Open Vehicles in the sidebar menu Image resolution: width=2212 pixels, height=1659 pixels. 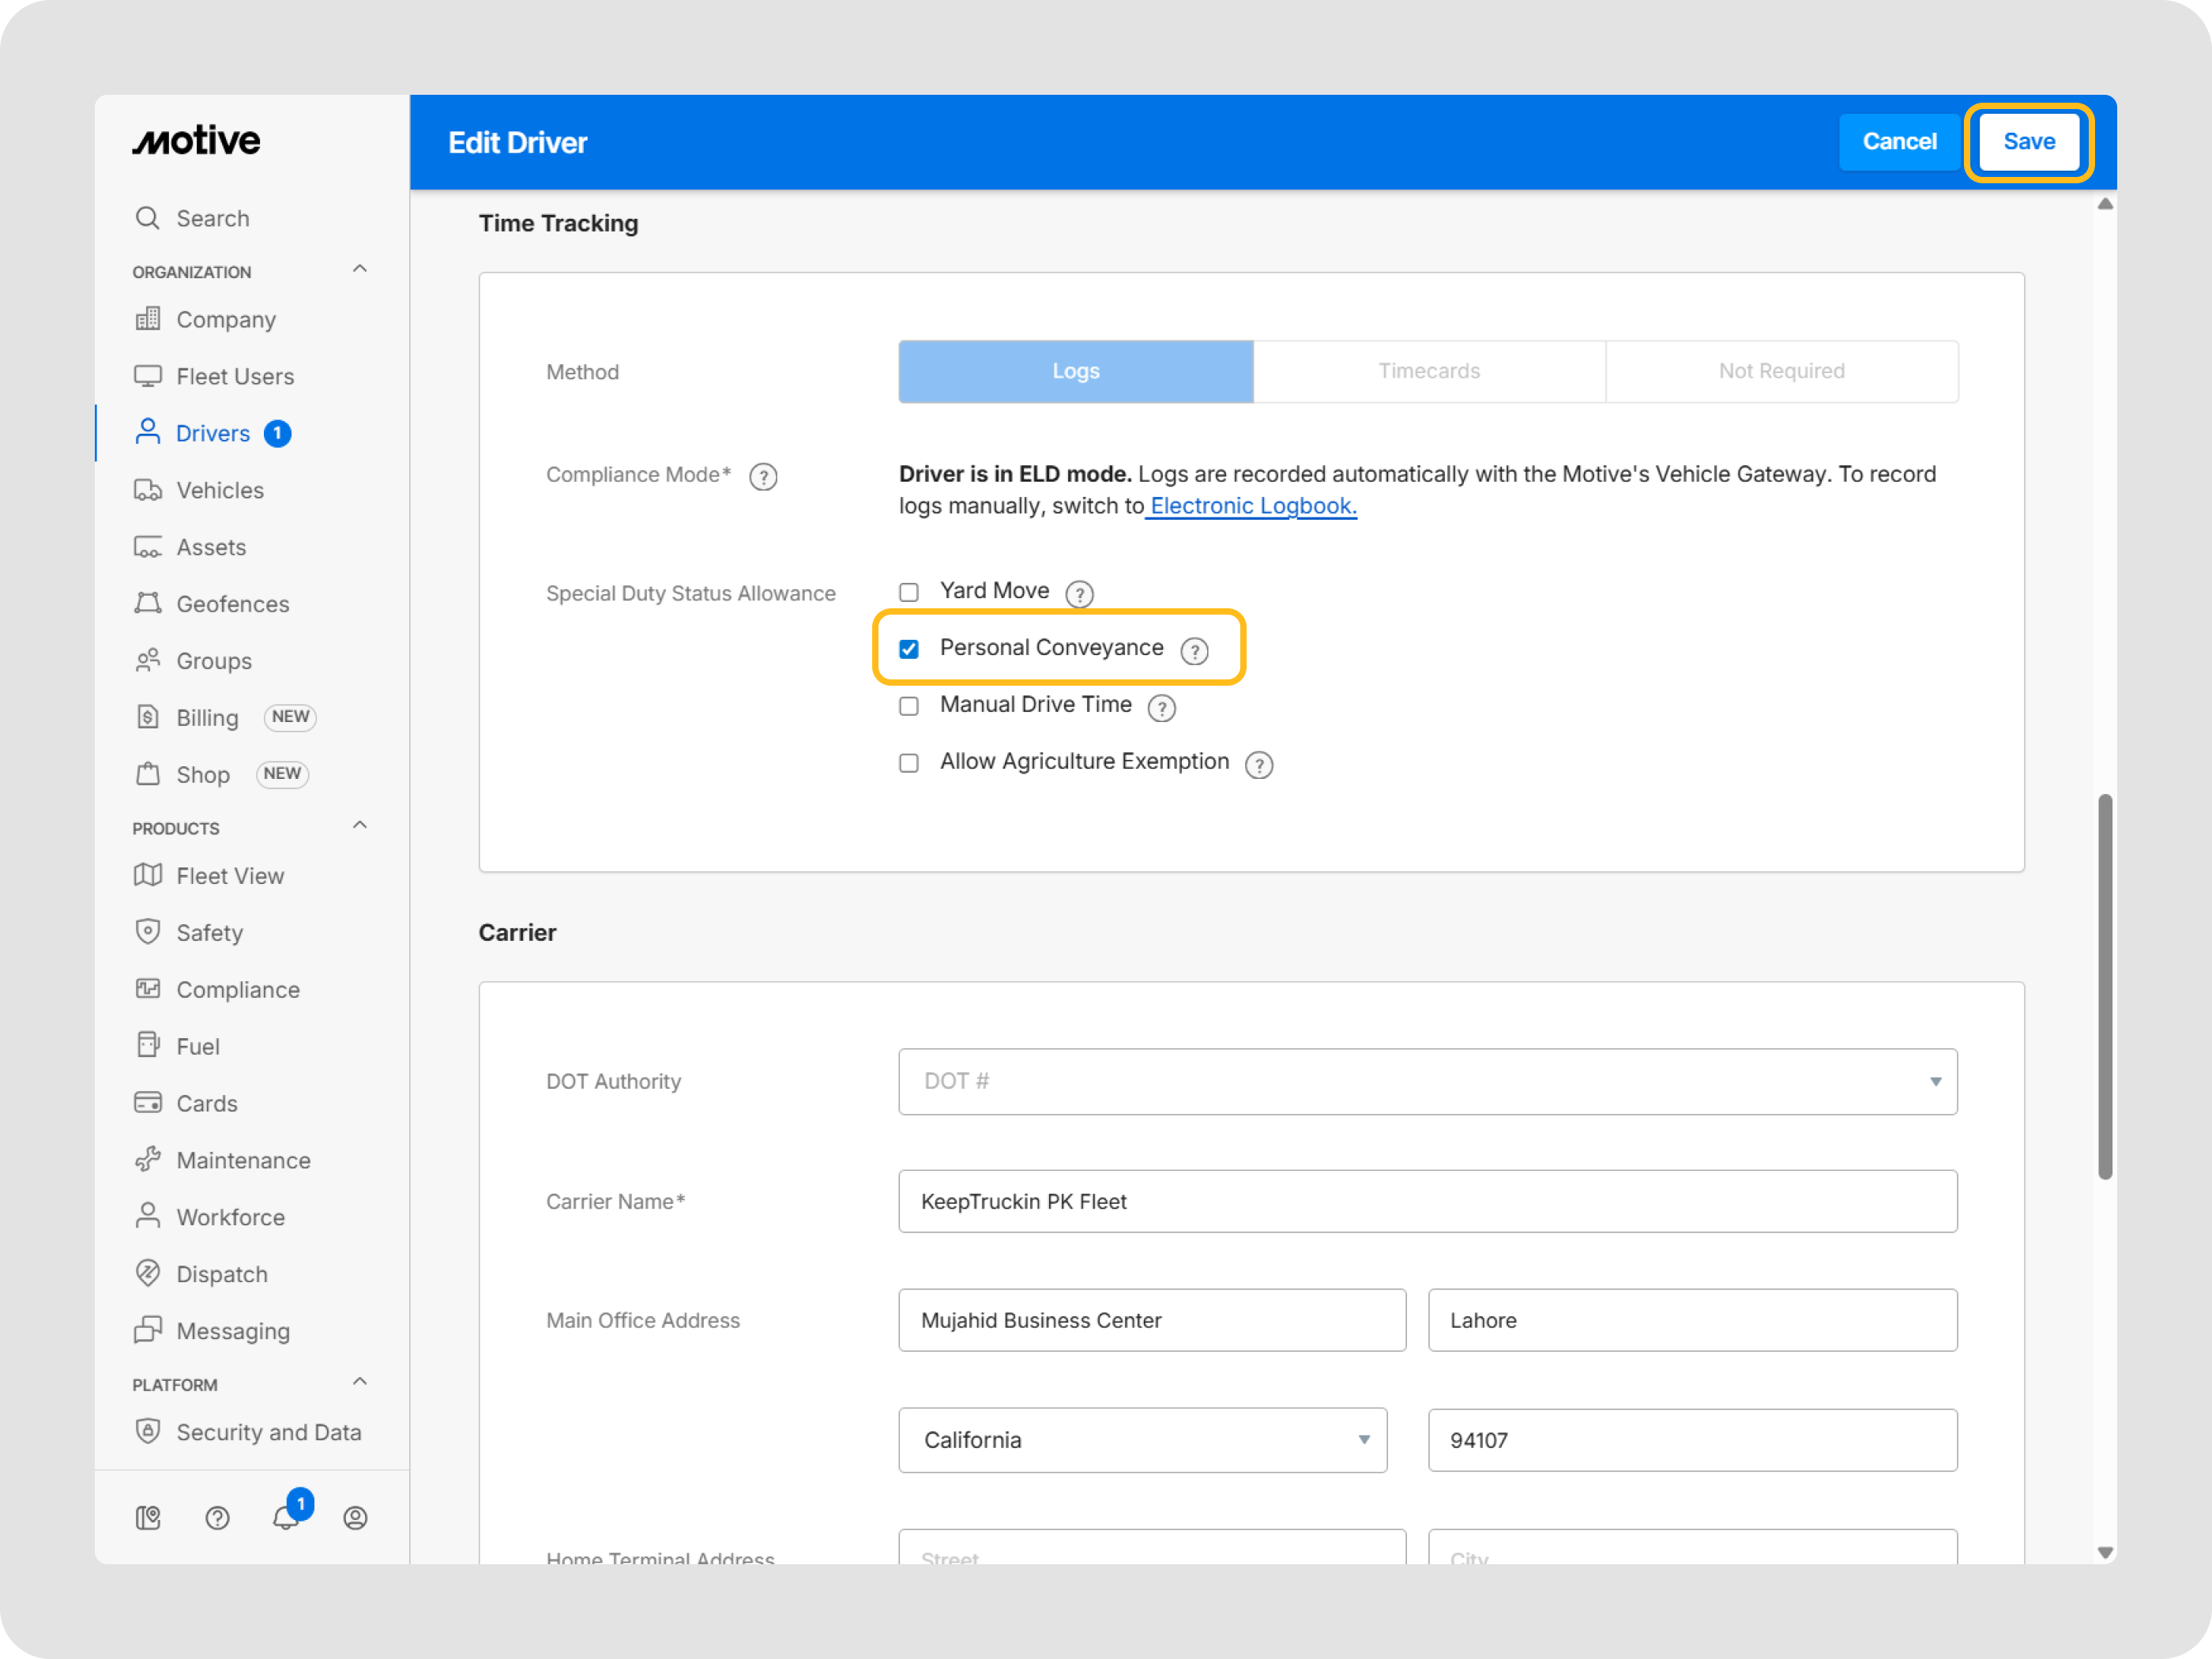[220, 490]
